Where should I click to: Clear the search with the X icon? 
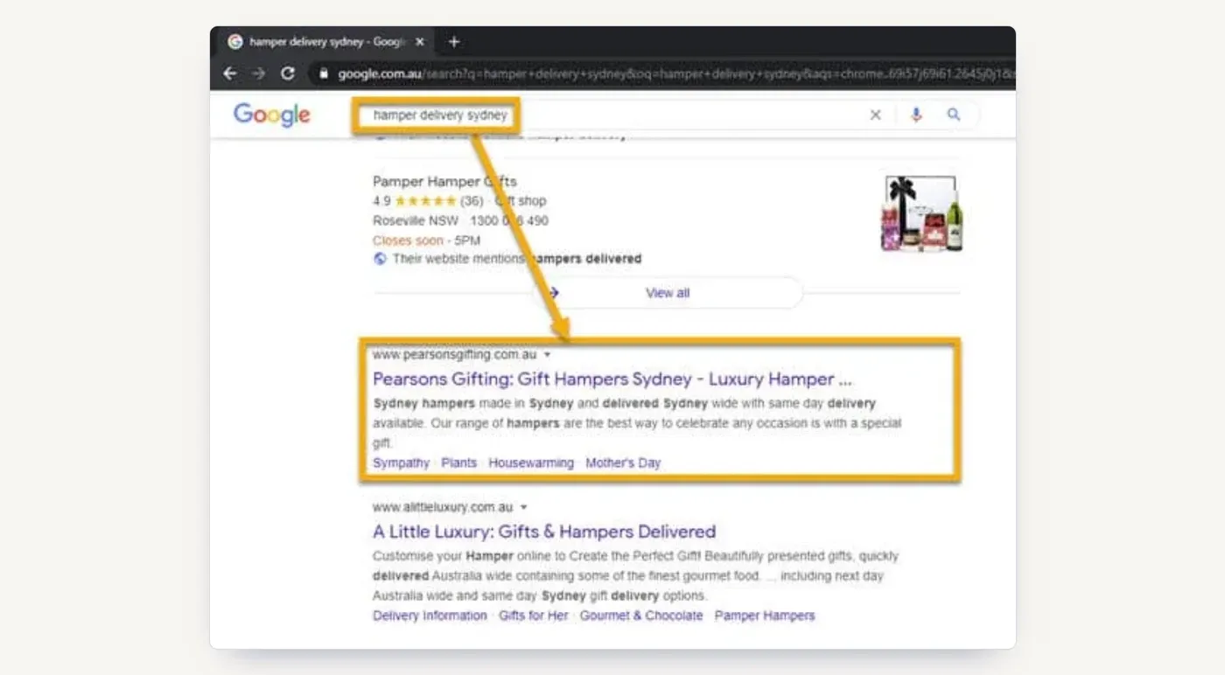tap(875, 115)
